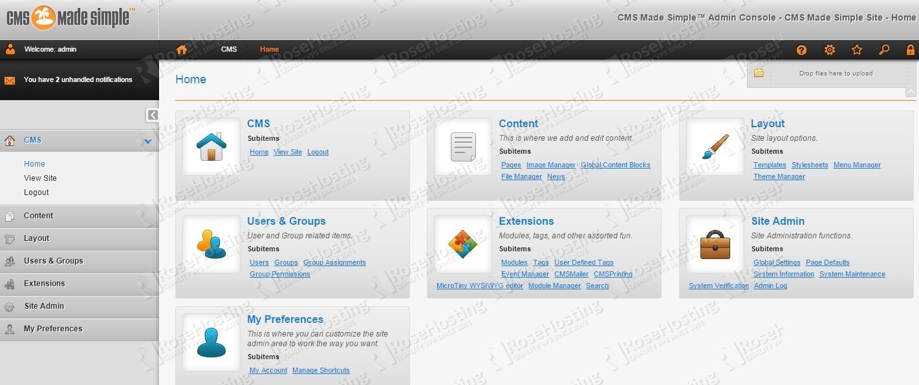Open the News subitem link
The height and width of the screenshot is (385, 919).
pyautogui.click(x=556, y=177)
